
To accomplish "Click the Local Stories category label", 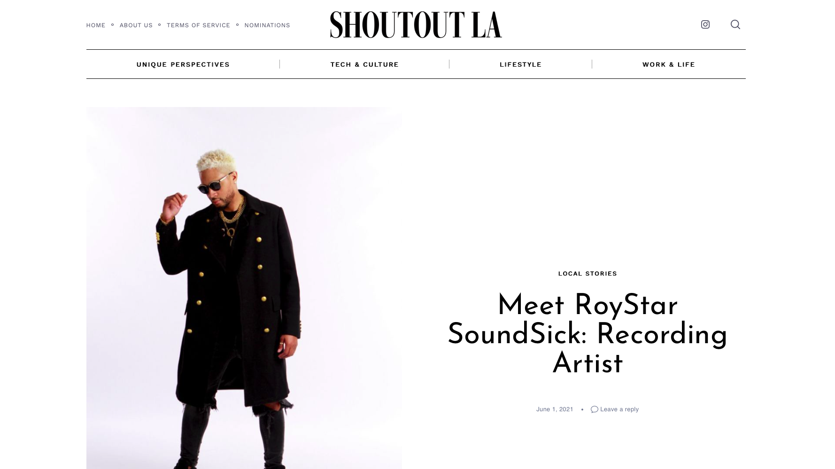I will 588,273.
